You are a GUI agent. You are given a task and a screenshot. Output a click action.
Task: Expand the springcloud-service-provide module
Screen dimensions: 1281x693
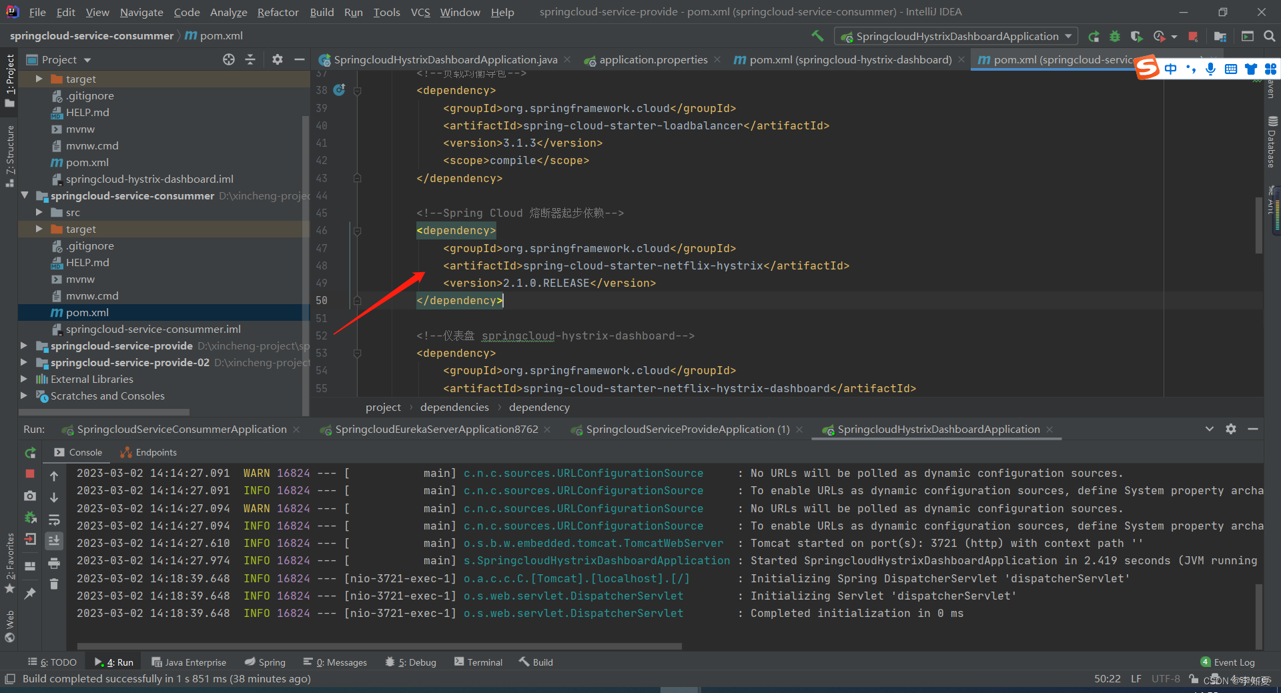(24, 345)
